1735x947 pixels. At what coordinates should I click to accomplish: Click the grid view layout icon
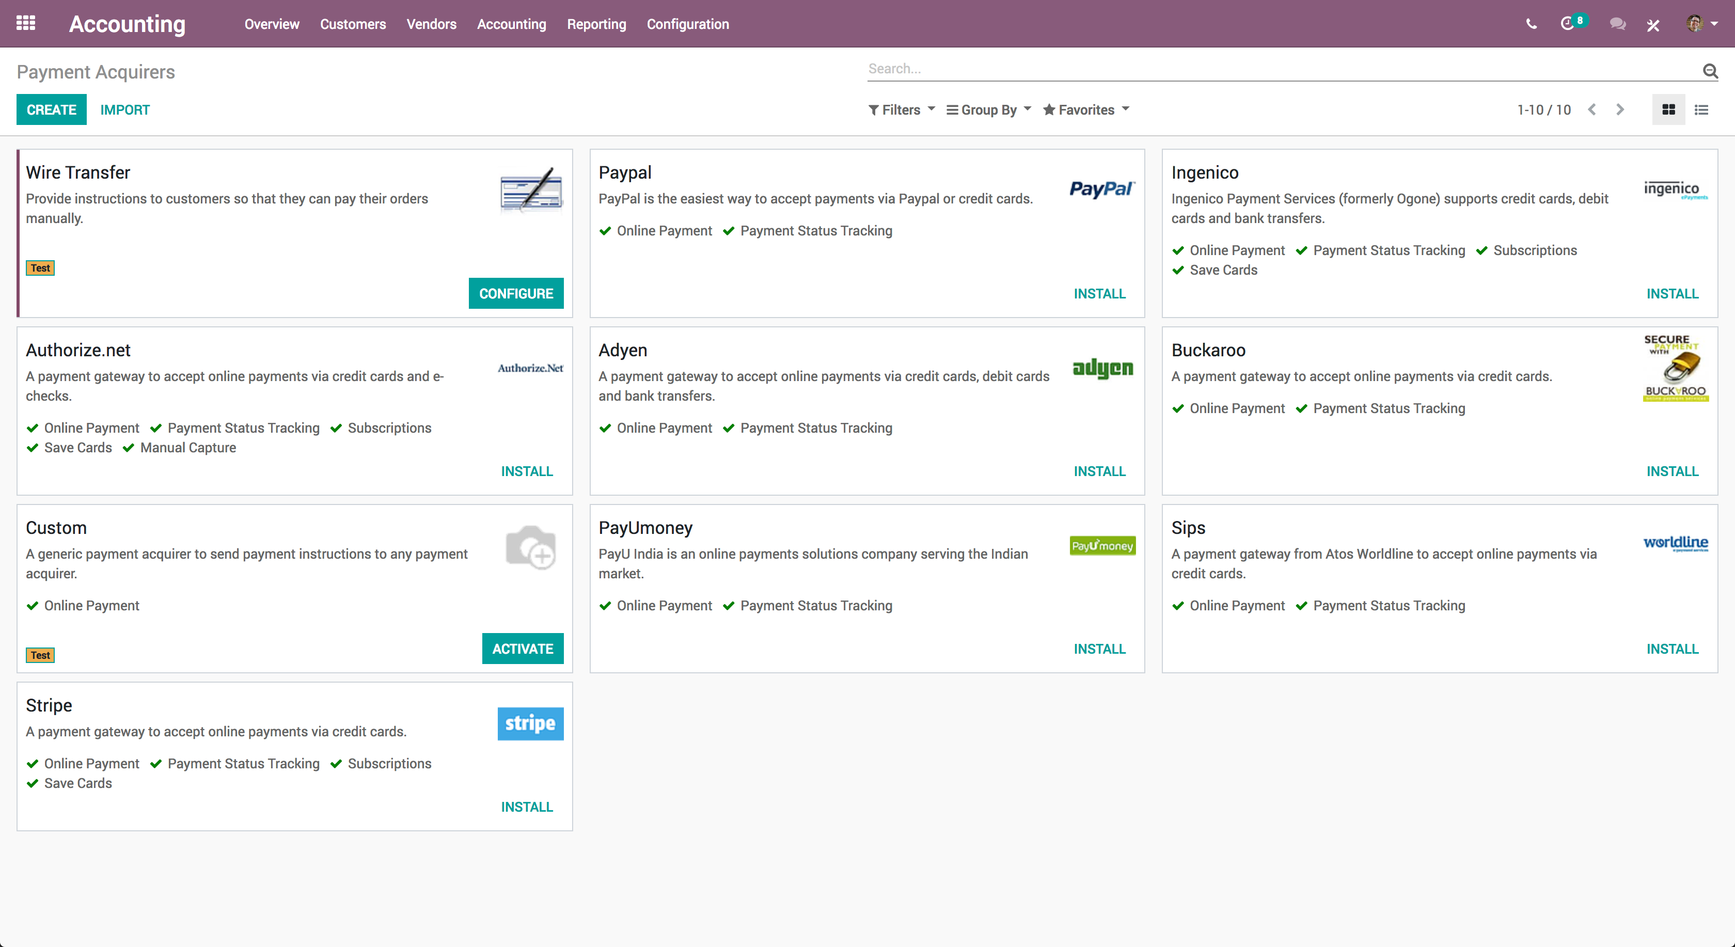[x=1668, y=109]
